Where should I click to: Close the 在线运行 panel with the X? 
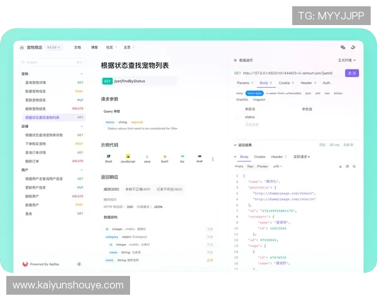[235, 60]
